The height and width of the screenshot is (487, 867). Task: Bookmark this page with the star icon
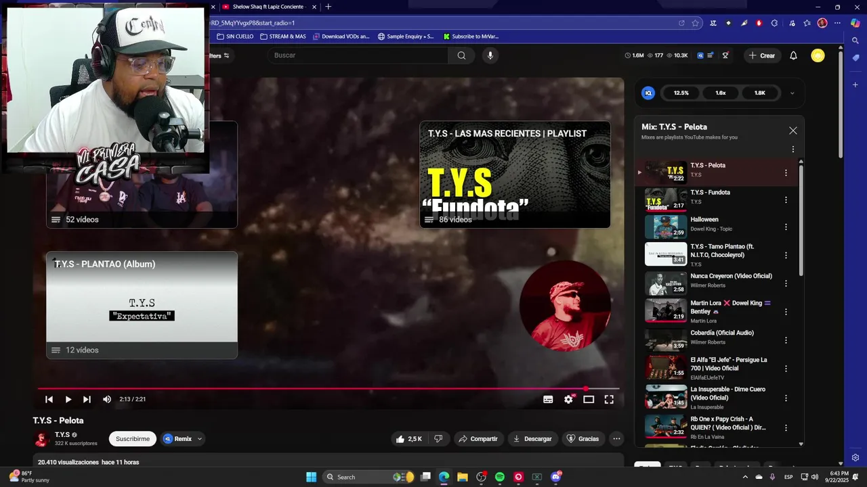pos(695,23)
